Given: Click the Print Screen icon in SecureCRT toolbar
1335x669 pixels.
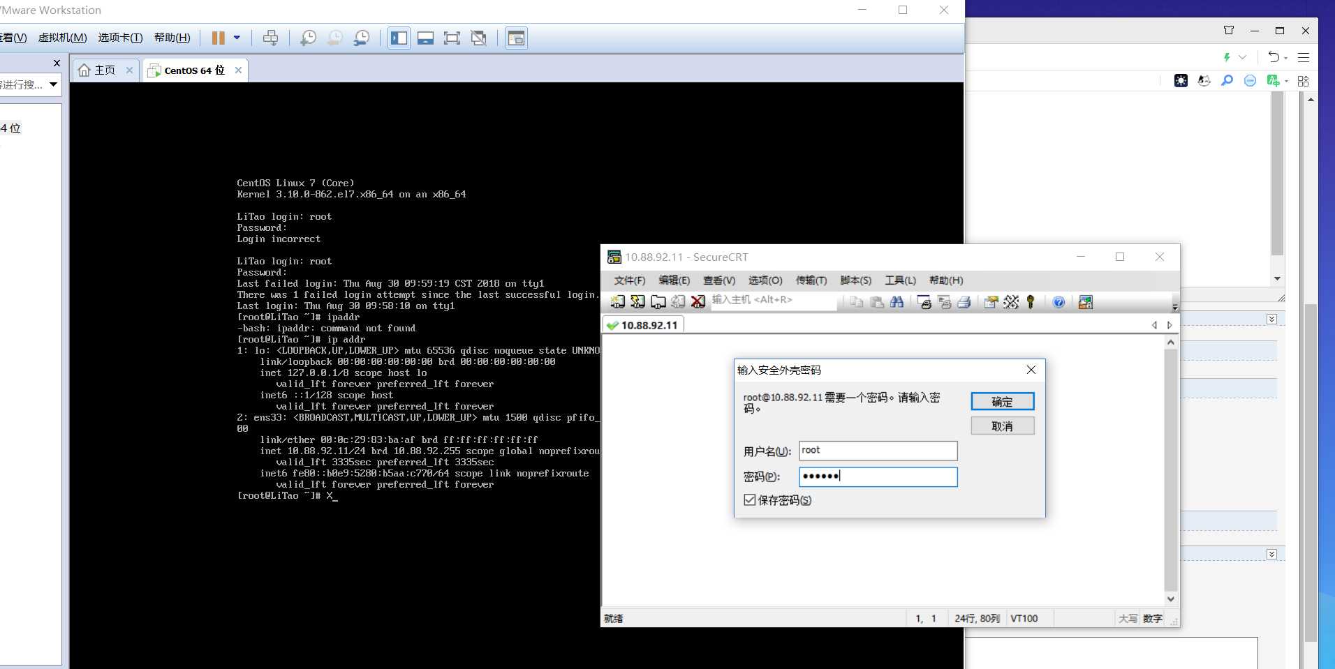Looking at the screenshot, I should (x=924, y=302).
